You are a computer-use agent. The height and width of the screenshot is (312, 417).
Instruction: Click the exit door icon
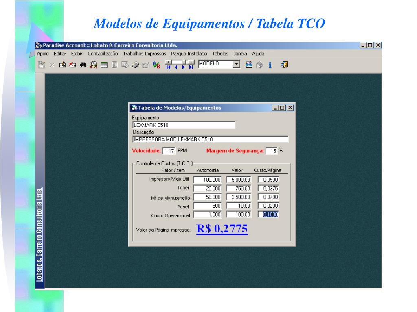point(284,65)
